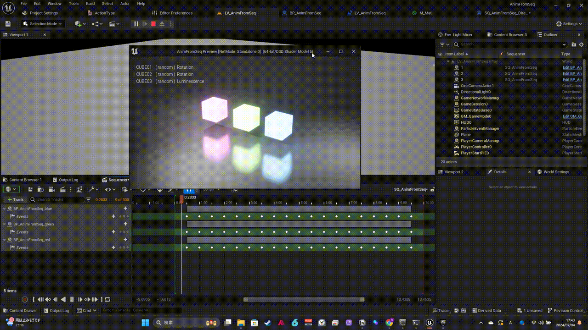The width and height of the screenshot is (588, 330).
Task: Switch to the Project Settings tab
Action: 40,13
